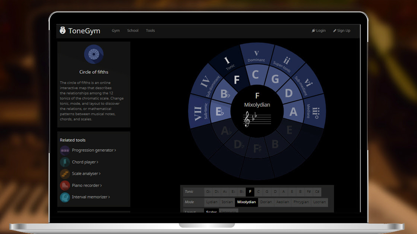Set tonic to A in Tonic row
417x234 pixels.
point(284,191)
